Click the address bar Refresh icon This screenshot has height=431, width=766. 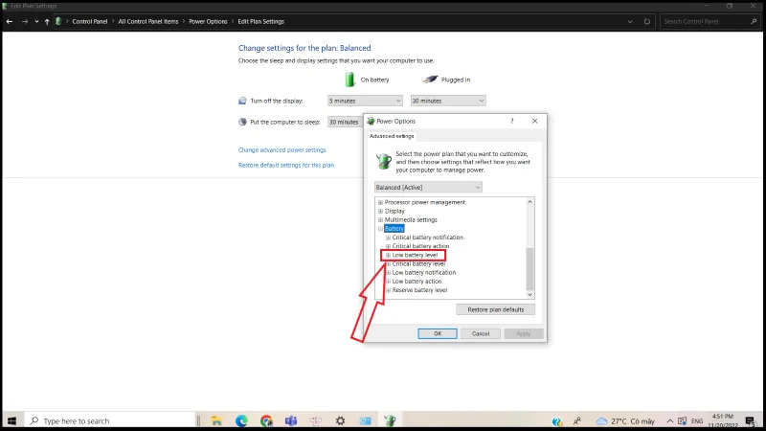(x=647, y=21)
